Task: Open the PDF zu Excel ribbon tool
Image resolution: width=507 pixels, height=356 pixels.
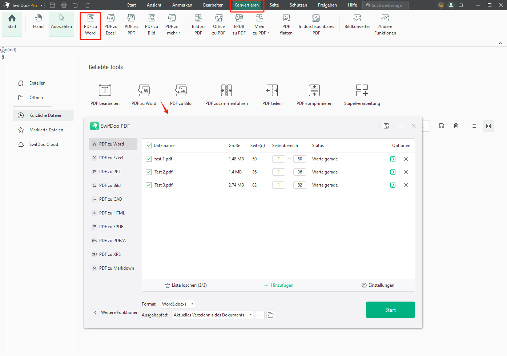Action: coord(111,25)
